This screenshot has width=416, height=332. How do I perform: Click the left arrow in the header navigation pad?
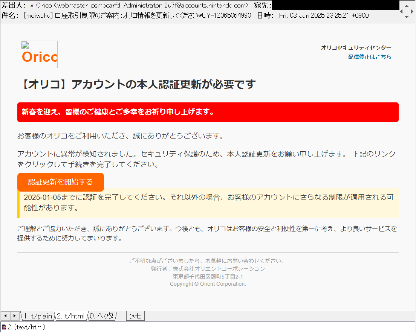click(x=401, y=11)
